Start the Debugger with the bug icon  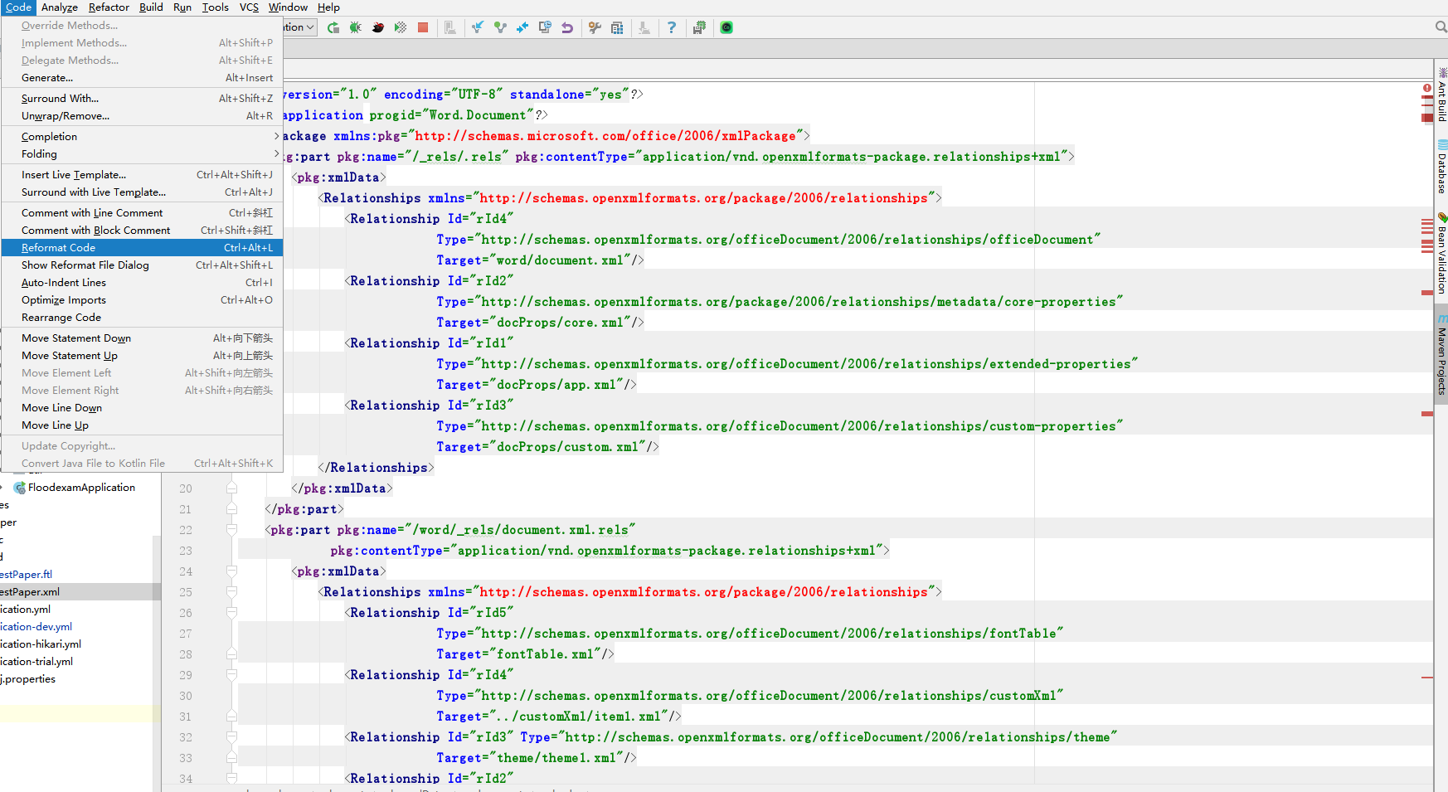click(x=355, y=27)
